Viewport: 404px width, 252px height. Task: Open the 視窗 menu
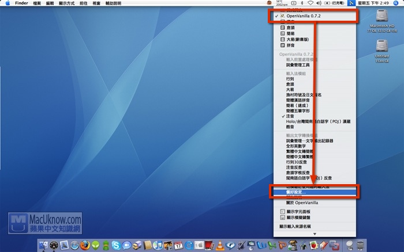tap(96, 3)
